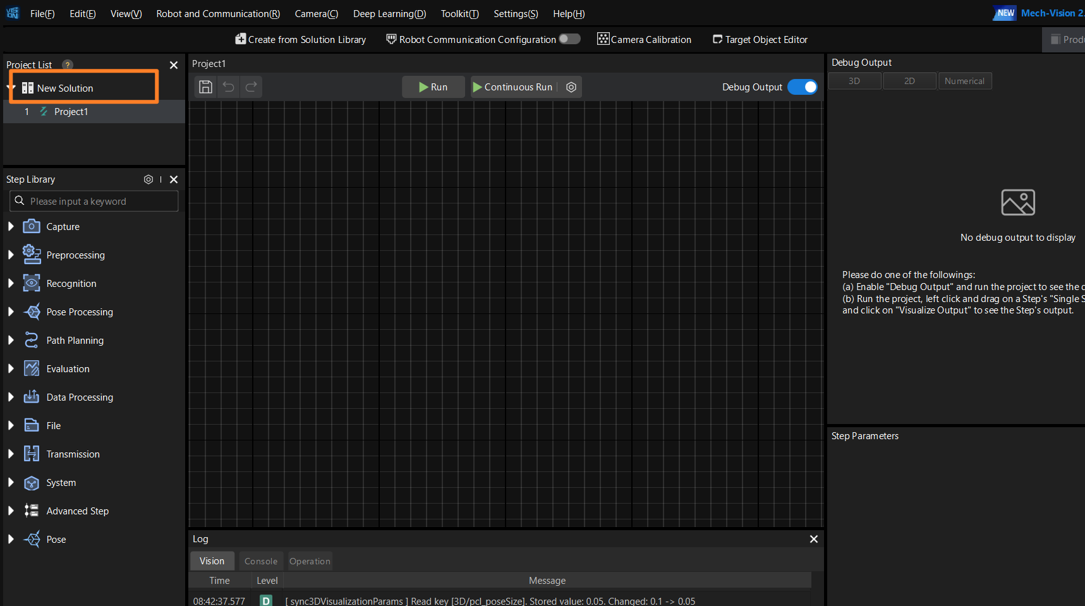Click the Camera Calibration icon
The image size is (1085, 606).
pos(603,39)
